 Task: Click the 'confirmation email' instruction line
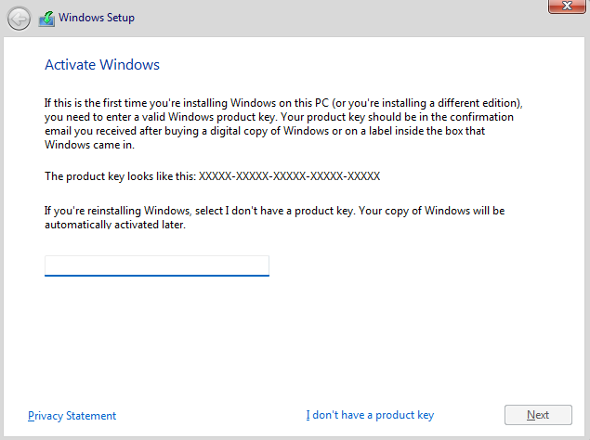coord(279,117)
